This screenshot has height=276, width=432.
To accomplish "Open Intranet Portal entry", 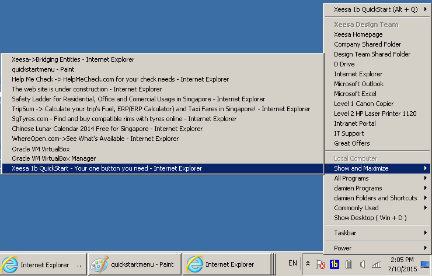I will click(x=378, y=123).
